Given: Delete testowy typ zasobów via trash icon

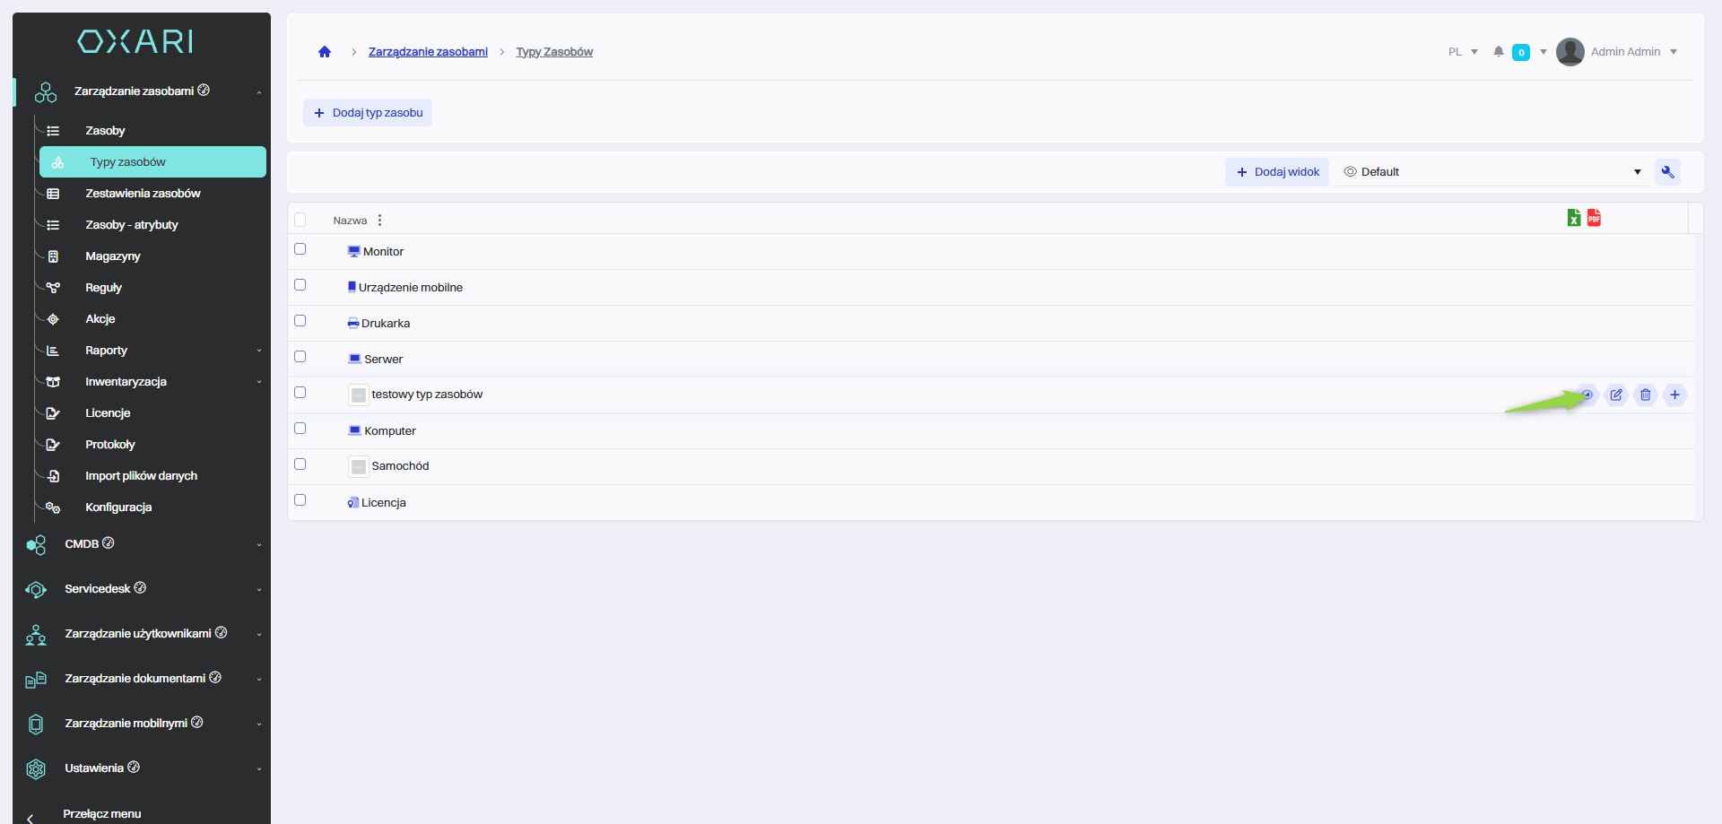Looking at the screenshot, I should click(x=1646, y=395).
